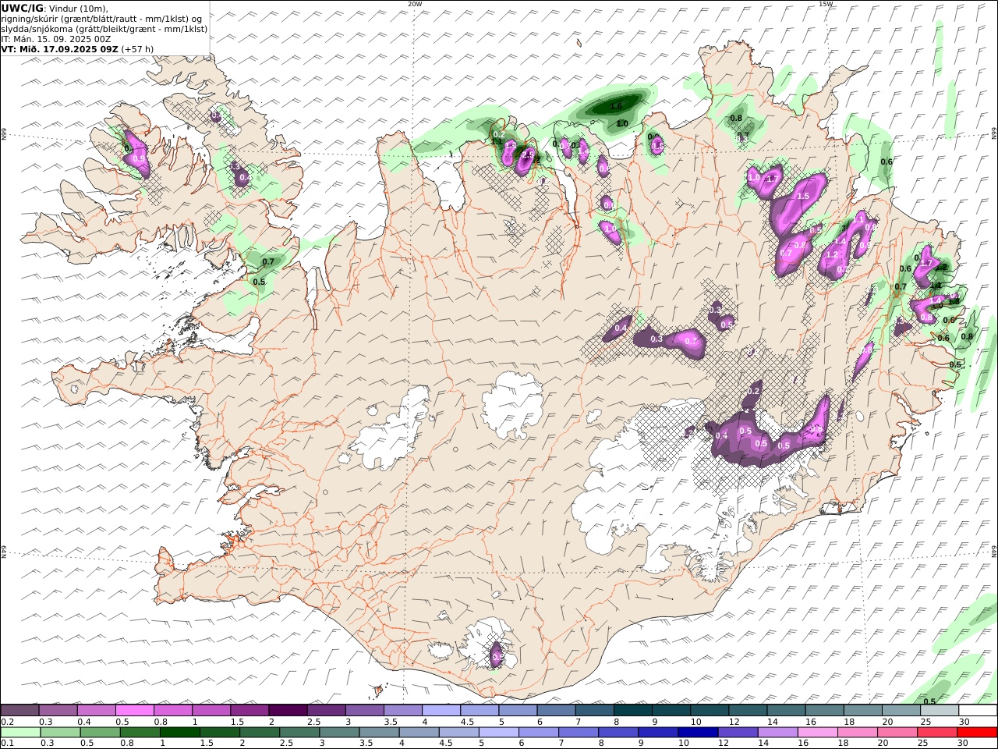Click the '4.5' tick under the snow scale
998x749 pixels.
(x=466, y=722)
